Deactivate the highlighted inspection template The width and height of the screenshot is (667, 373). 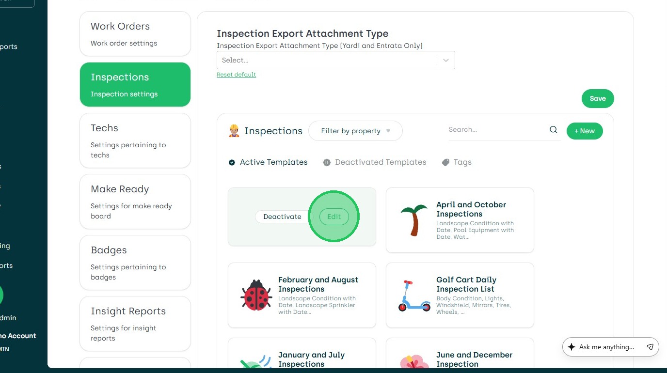point(282,217)
